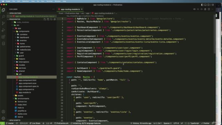
Task: Change UTF-8 encoding in status bar
Action: point(176,123)
